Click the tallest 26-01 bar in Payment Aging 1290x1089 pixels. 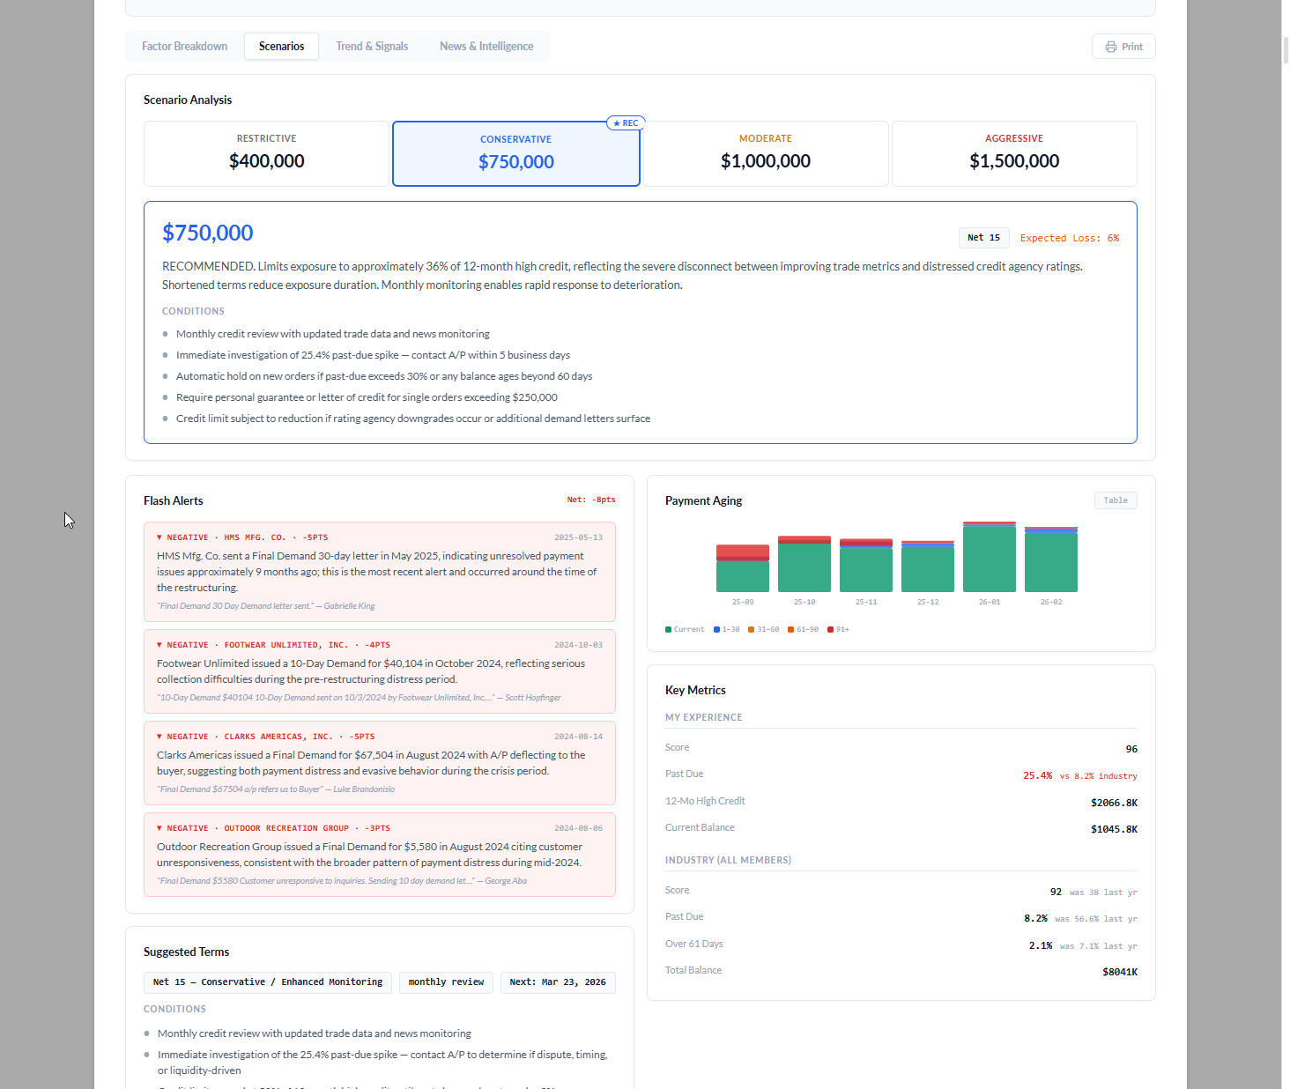coord(989,555)
